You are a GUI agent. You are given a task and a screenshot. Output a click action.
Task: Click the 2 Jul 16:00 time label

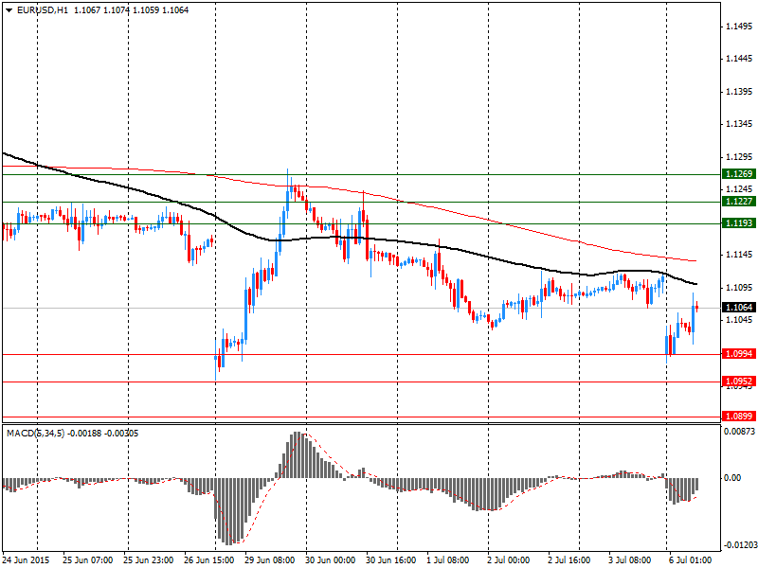tap(569, 560)
